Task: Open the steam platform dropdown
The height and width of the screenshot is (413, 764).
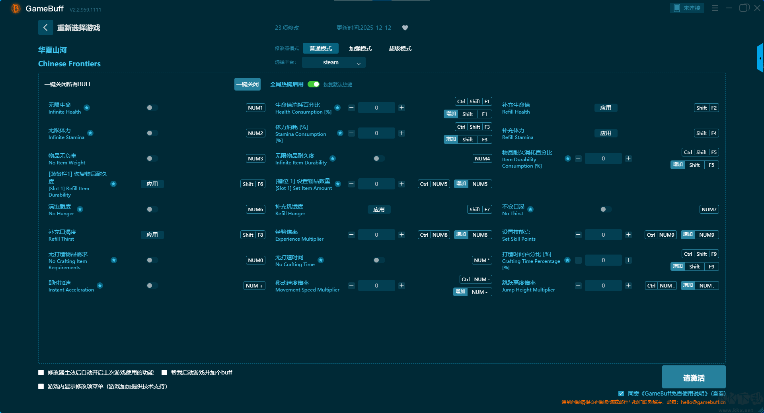Action: point(333,62)
